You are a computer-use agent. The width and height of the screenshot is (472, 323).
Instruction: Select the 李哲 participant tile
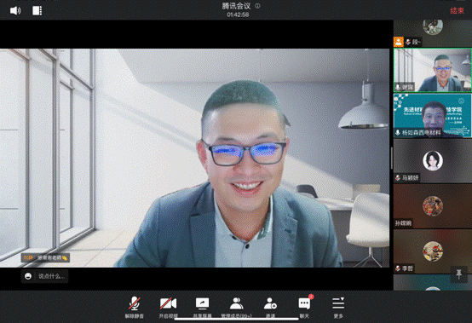433,251
